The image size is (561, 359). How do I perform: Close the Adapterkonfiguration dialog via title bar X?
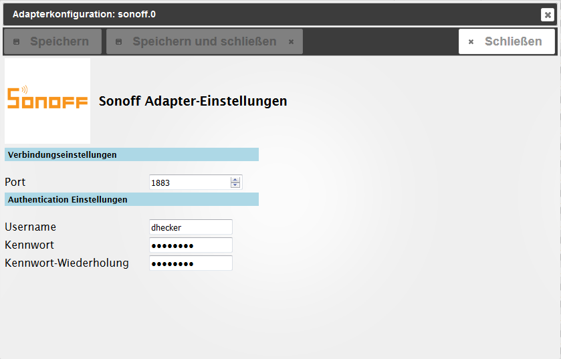pyautogui.click(x=548, y=15)
